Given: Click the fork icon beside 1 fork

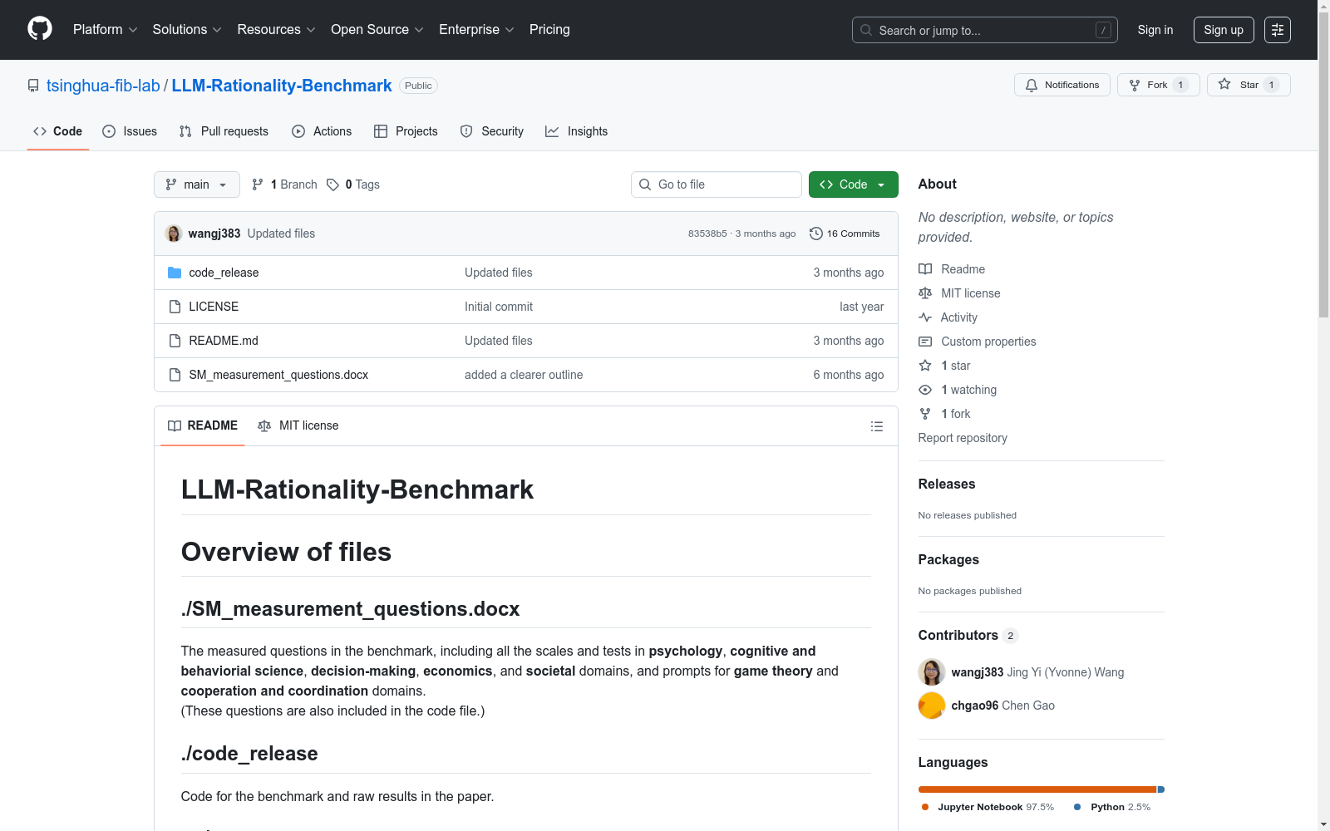Looking at the screenshot, I should coord(925,414).
